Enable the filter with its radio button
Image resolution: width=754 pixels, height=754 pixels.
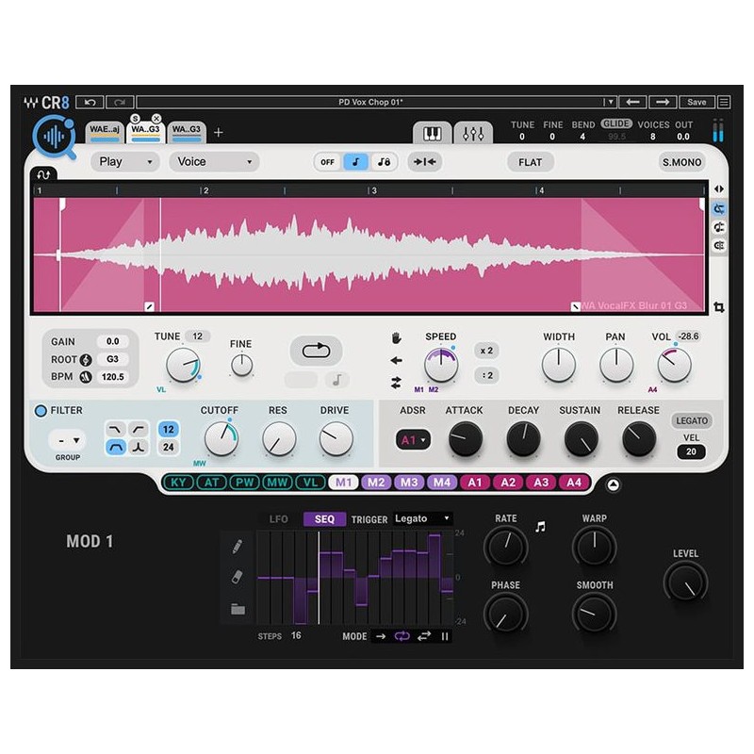click(x=40, y=409)
